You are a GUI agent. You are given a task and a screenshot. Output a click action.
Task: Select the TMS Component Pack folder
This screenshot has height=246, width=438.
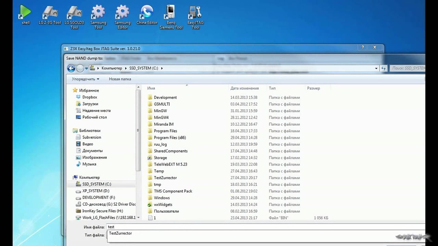pos(173,191)
